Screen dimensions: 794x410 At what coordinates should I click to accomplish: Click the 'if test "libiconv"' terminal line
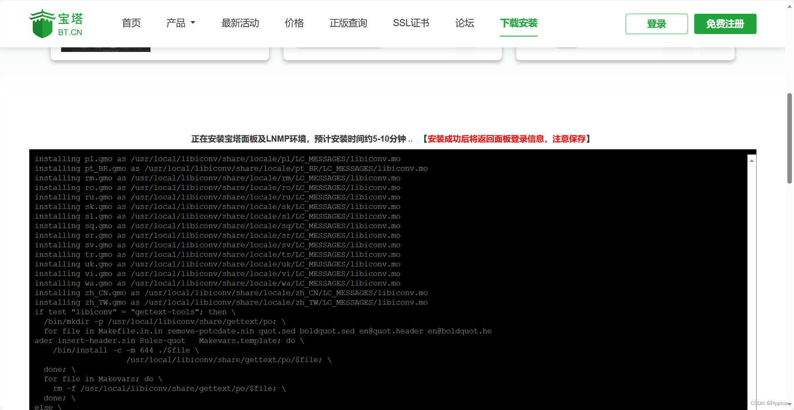coord(135,312)
